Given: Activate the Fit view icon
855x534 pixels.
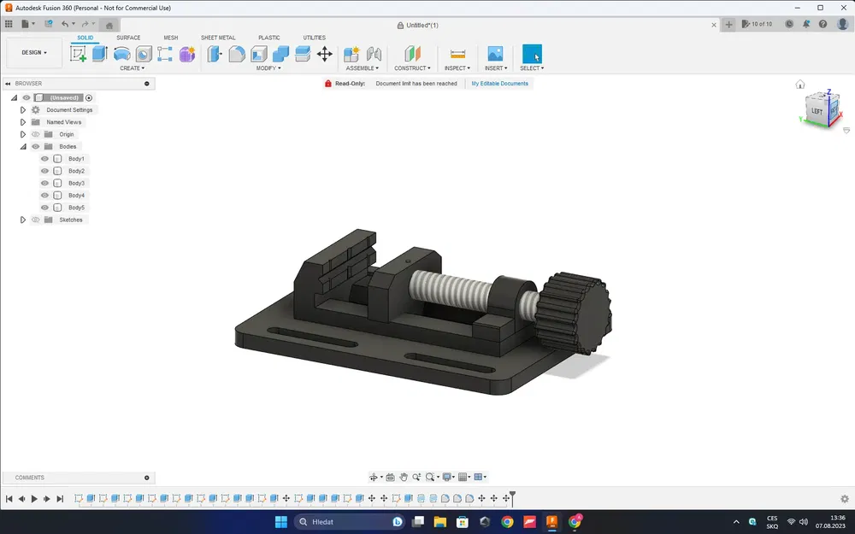Looking at the screenshot, I should [430, 477].
